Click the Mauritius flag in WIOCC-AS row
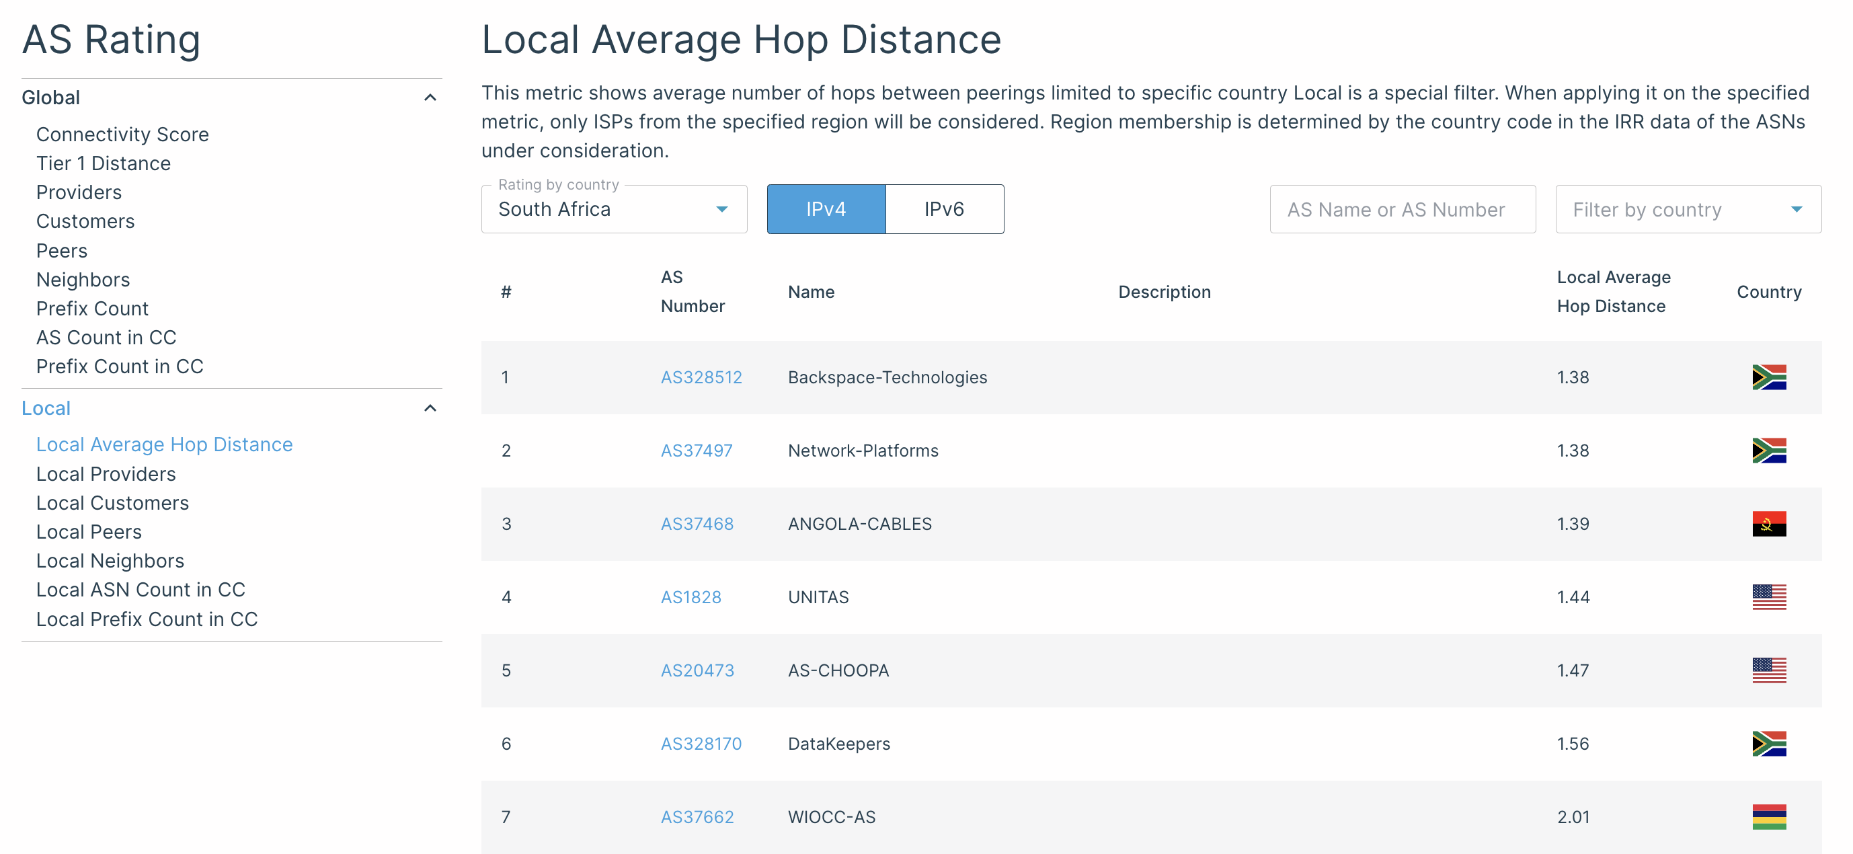Screen dimensions: 1853x854 pyautogui.click(x=1769, y=816)
